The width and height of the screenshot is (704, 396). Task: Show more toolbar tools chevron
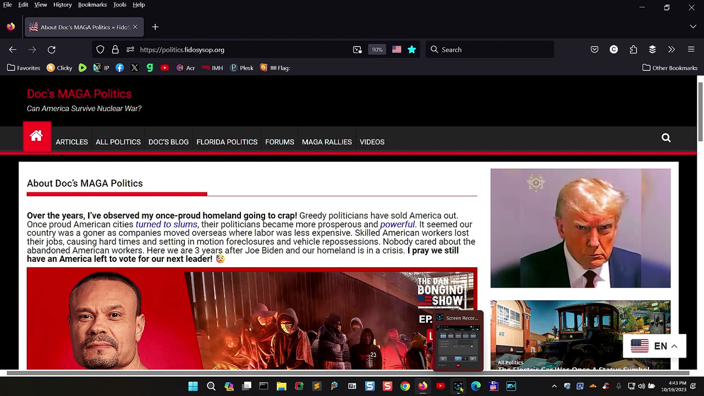[x=672, y=50]
